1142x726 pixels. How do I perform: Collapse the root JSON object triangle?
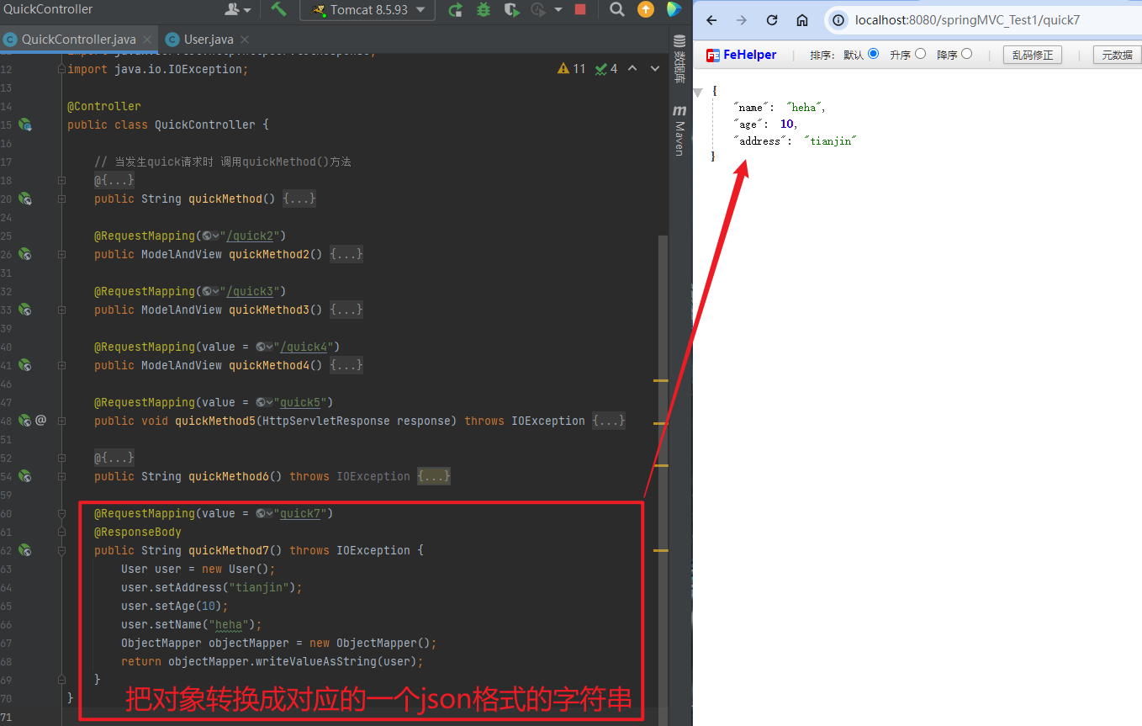(698, 92)
